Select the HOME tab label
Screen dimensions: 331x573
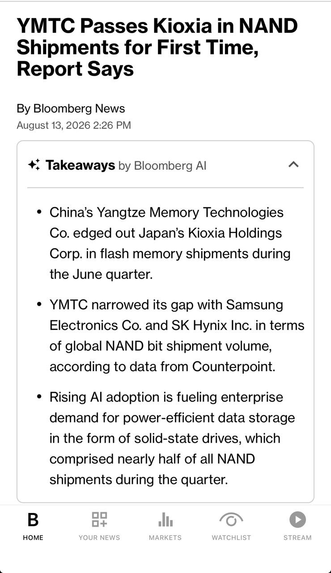pyautogui.click(x=33, y=538)
